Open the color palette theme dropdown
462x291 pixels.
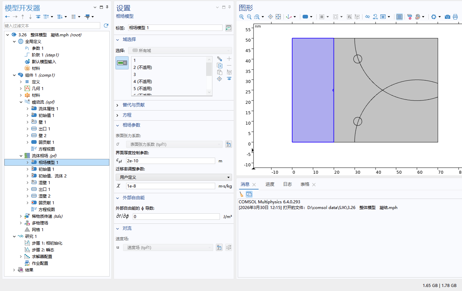(x=423, y=16)
